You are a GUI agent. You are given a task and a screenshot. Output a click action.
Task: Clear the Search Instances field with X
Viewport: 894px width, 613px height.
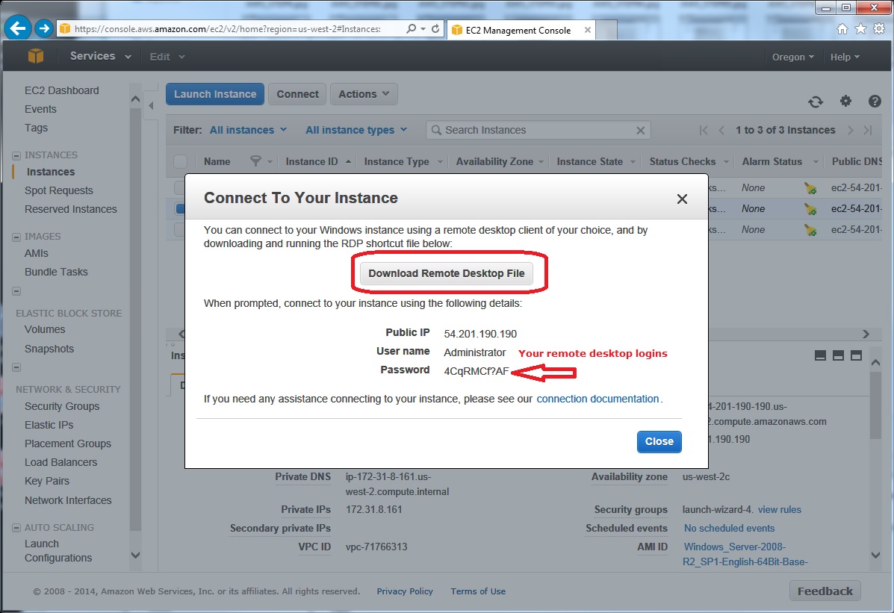pos(640,131)
